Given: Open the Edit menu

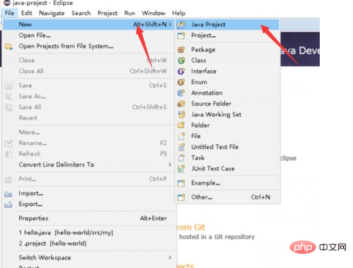Looking at the screenshot, I should point(27,13).
